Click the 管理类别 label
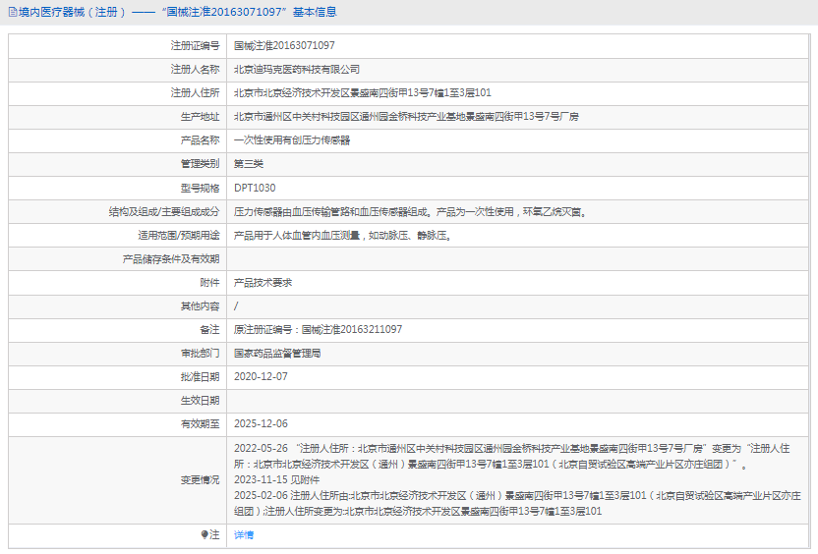The image size is (818, 554). [x=201, y=164]
